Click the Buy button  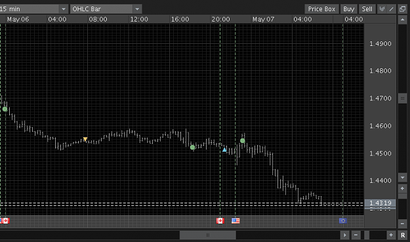click(x=348, y=9)
